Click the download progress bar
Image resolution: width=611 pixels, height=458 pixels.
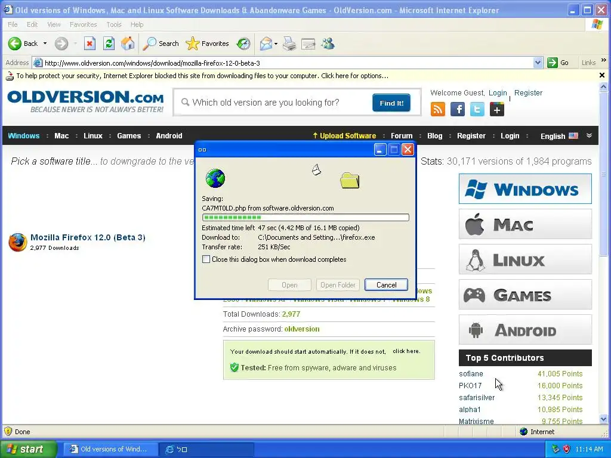[x=305, y=217]
